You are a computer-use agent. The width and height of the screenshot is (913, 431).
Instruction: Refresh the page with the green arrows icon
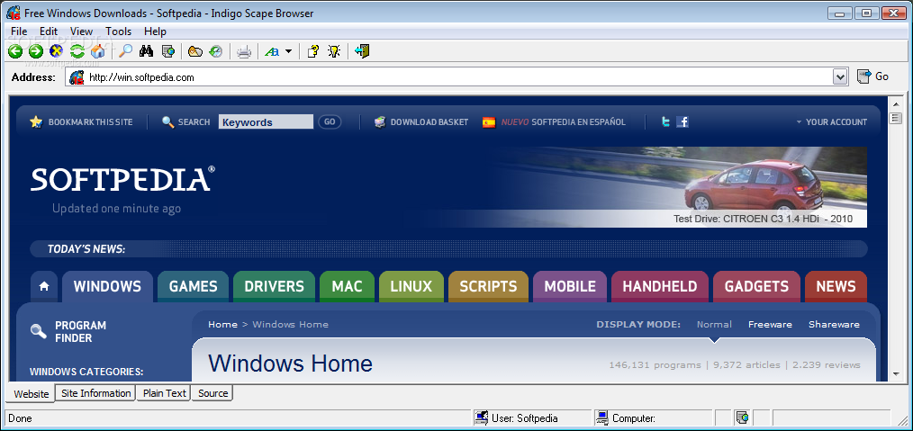click(77, 52)
